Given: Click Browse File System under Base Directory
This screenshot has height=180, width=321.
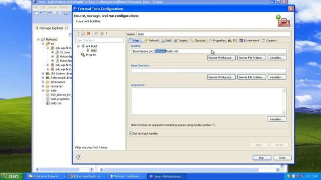Looking at the screenshot, I should coord(252,77).
